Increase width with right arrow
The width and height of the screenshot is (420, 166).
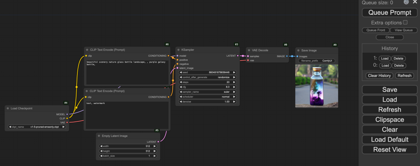point(154,146)
